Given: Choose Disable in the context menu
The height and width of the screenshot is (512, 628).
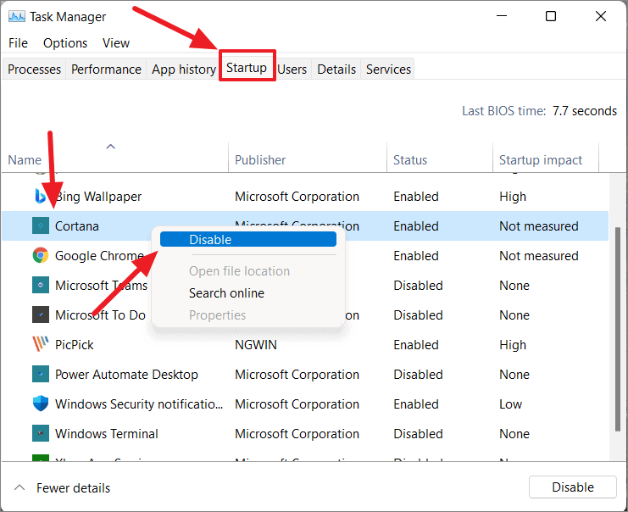Looking at the screenshot, I should coord(248,239).
